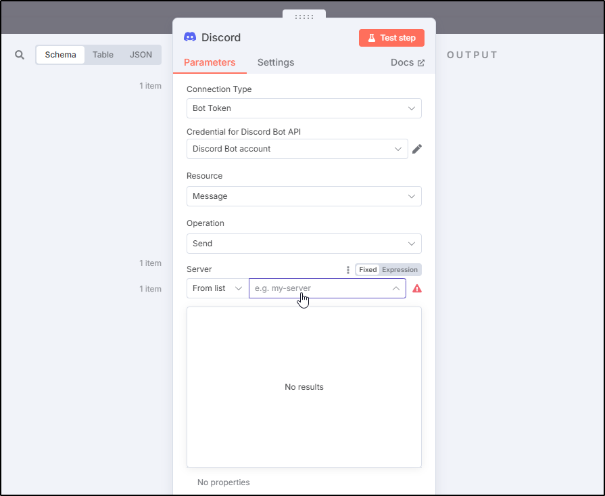Select the Table view tab

pos(103,55)
